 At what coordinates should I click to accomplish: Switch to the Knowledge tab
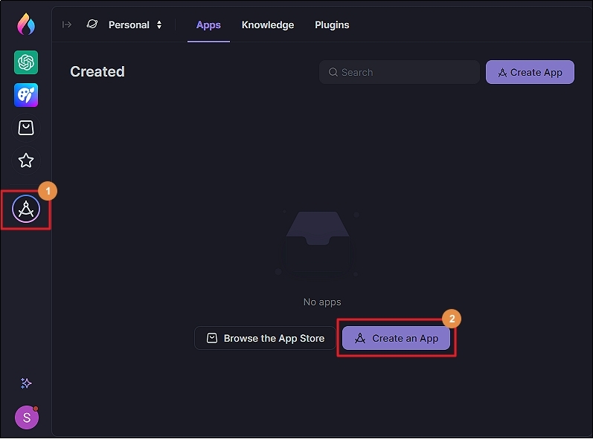click(x=268, y=25)
